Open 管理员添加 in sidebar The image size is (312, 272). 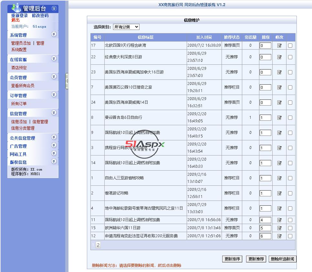pos(21,43)
